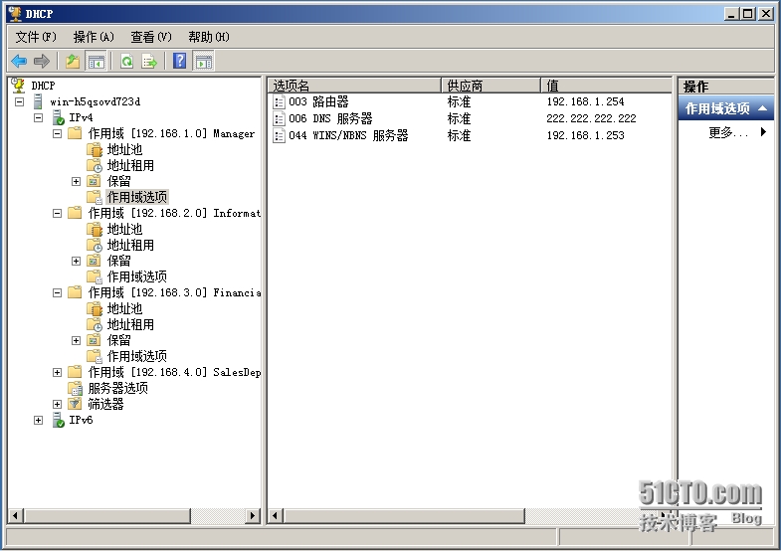Screen dimensions: 781x551
Task: Click the tree pane horizontal scrollbar thumb
Action: tap(107, 515)
